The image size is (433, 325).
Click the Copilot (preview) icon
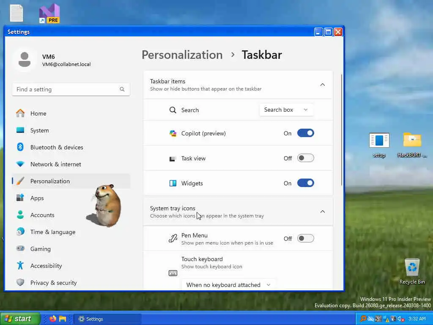173,133
